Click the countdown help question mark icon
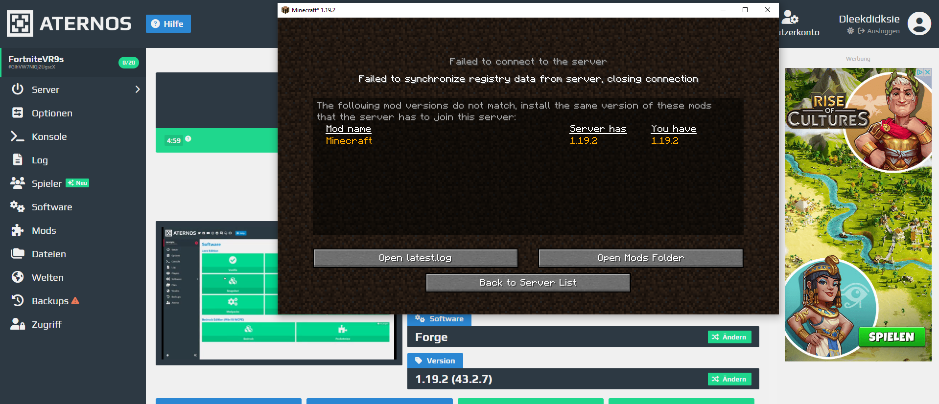 188,139
